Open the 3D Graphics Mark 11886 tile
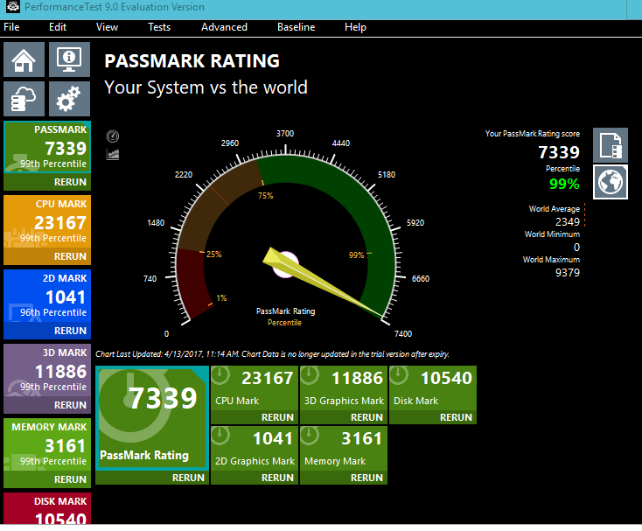 click(344, 388)
